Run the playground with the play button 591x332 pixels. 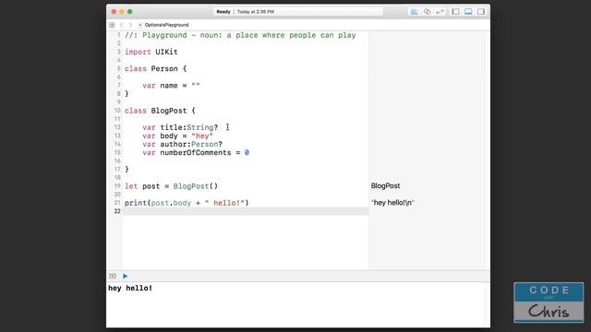(x=126, y=276)
